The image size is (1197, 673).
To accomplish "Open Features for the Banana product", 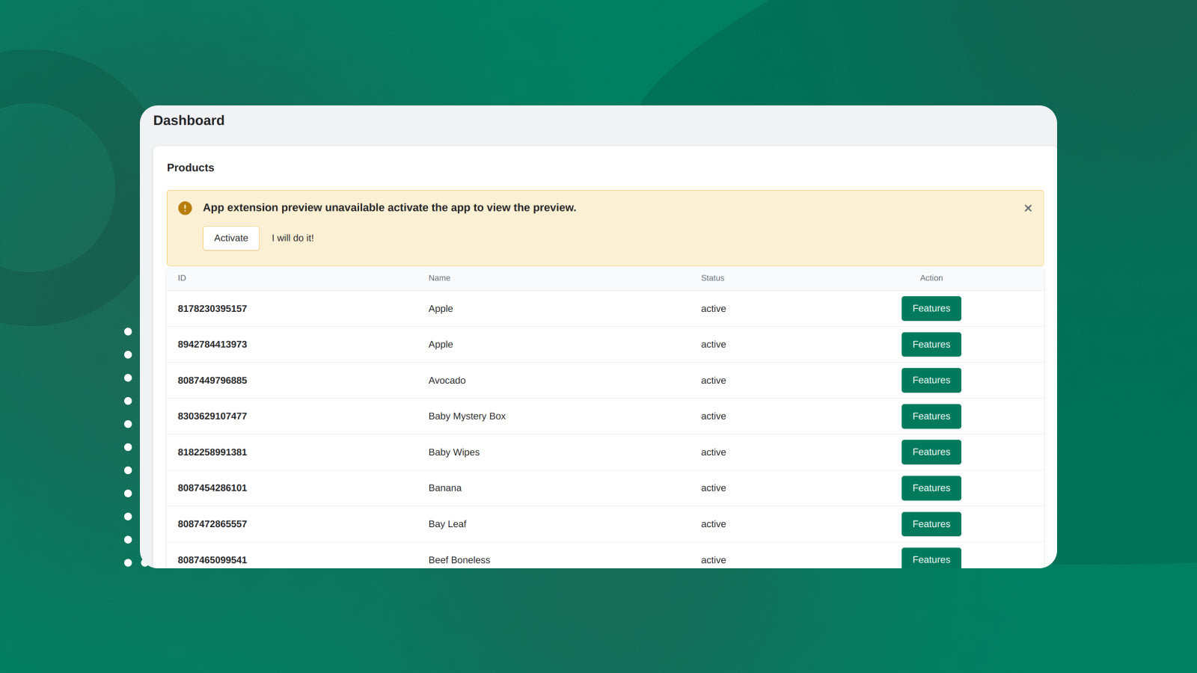I will pos(931,488).
